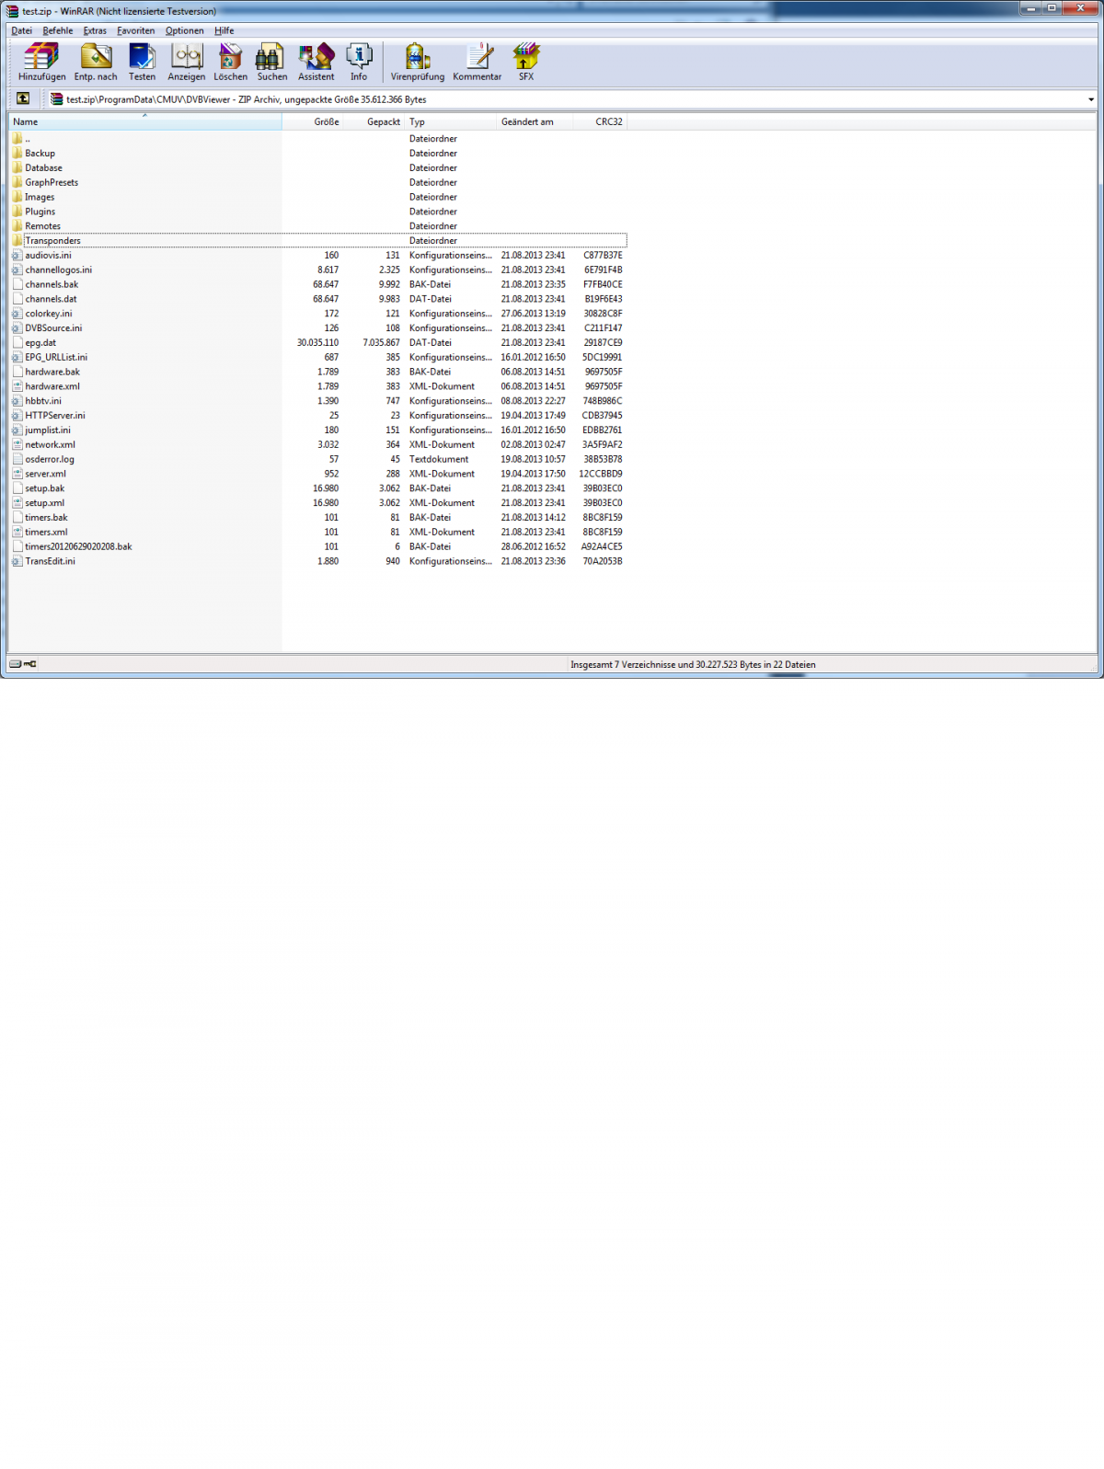Open the Extras menu

pyautogui.click(x=95, y=30)
